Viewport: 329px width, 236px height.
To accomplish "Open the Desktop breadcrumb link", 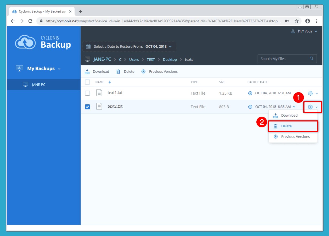I will (x=170, y=59).
